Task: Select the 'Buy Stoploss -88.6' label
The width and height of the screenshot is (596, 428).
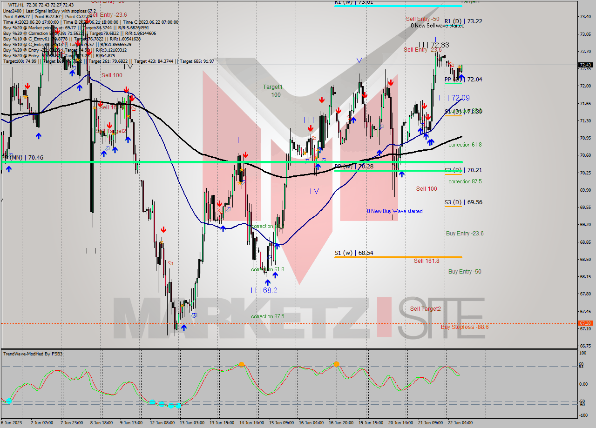Action: [x=465, y=327]
